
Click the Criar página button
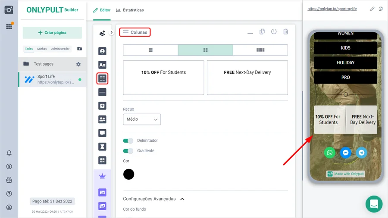pyautogui.click(x=52, y=33)
